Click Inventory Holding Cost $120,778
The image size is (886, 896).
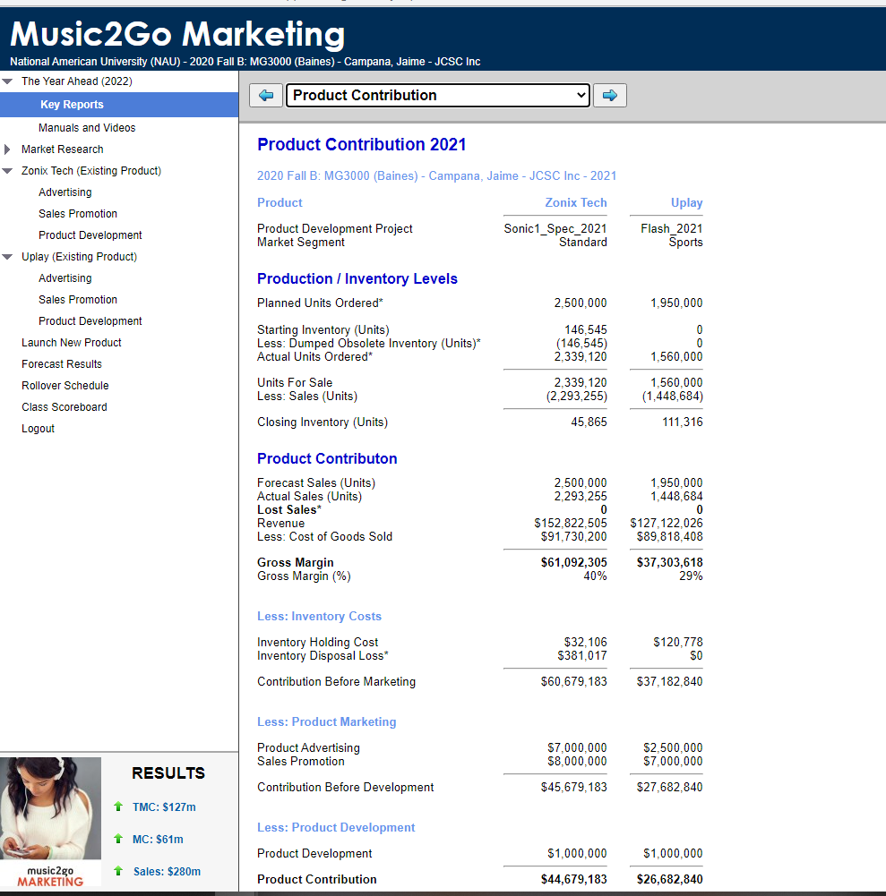coord(678,643)
